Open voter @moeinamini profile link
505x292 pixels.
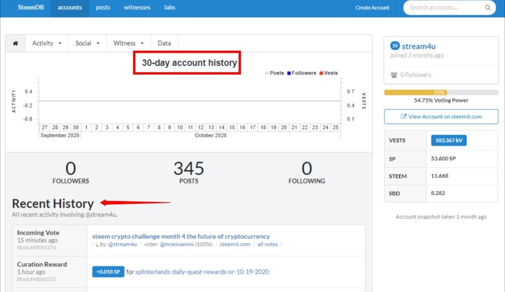click(177, 244)
